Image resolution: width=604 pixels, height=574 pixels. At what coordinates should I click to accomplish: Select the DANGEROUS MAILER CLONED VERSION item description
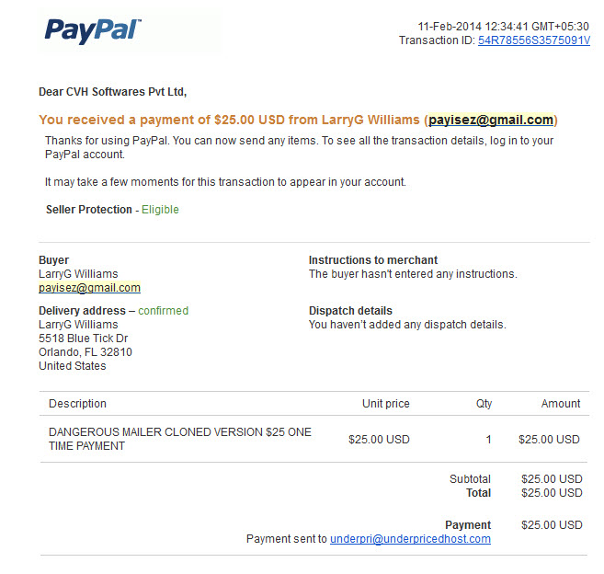coord(180,439)
